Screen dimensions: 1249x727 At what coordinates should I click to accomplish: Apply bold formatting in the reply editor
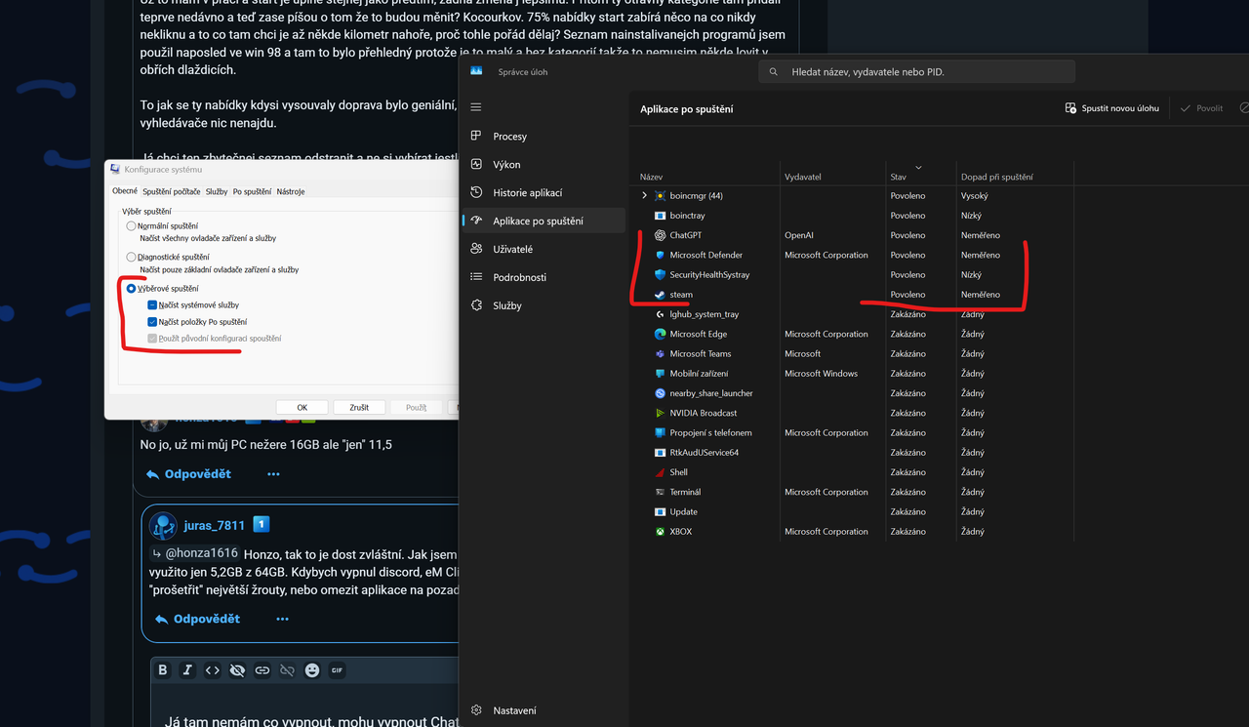163,670
